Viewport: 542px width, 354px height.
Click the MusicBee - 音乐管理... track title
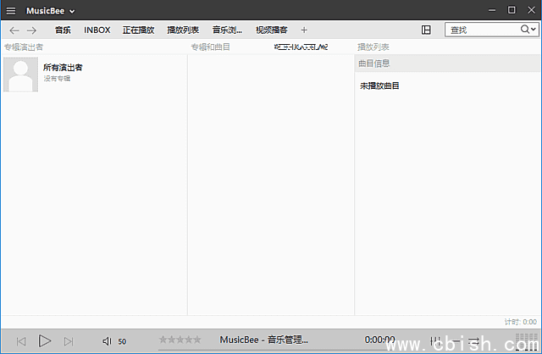[x=263, y=340]
